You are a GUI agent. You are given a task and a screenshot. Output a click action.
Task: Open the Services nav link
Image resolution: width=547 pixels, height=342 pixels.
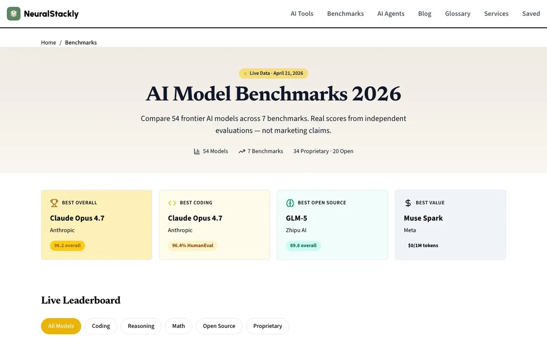pyautogui.click(x=496, y=14)
